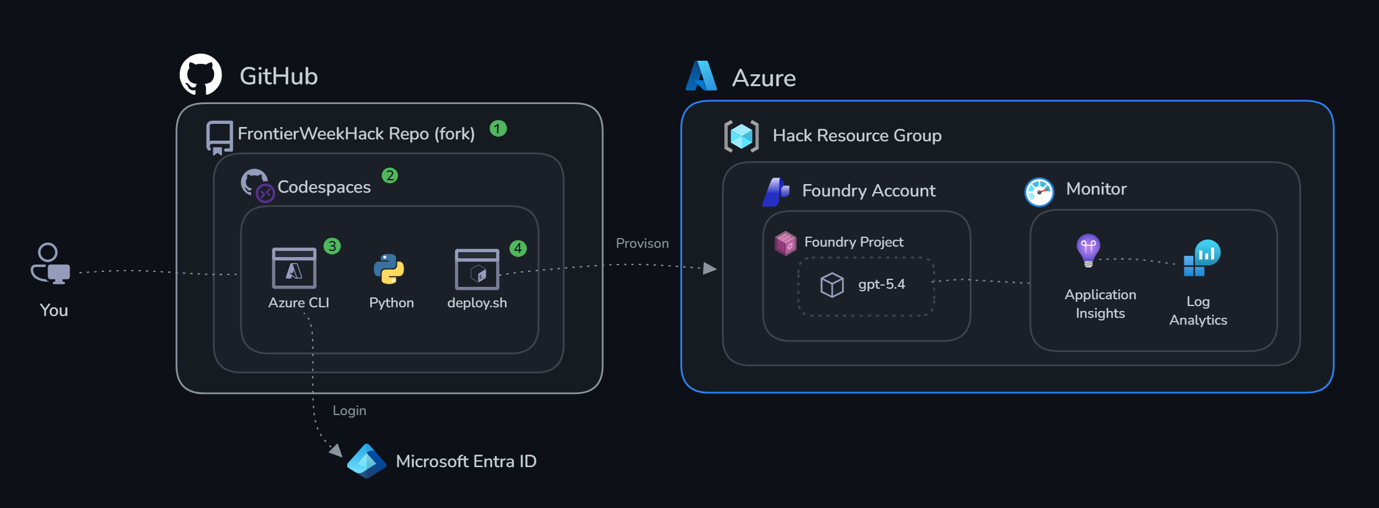Click the Foundry Project icon
This screenshot has width=1379, height=508.
point(786,243)
